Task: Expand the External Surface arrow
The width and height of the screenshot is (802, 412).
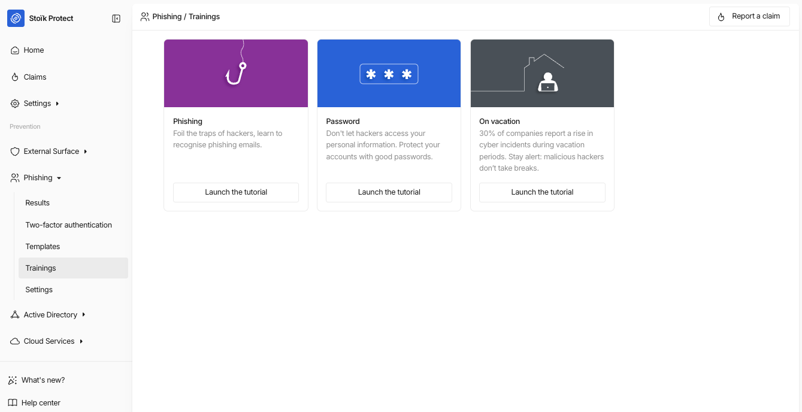Action: pyautogui.click(x=86, y=152)
